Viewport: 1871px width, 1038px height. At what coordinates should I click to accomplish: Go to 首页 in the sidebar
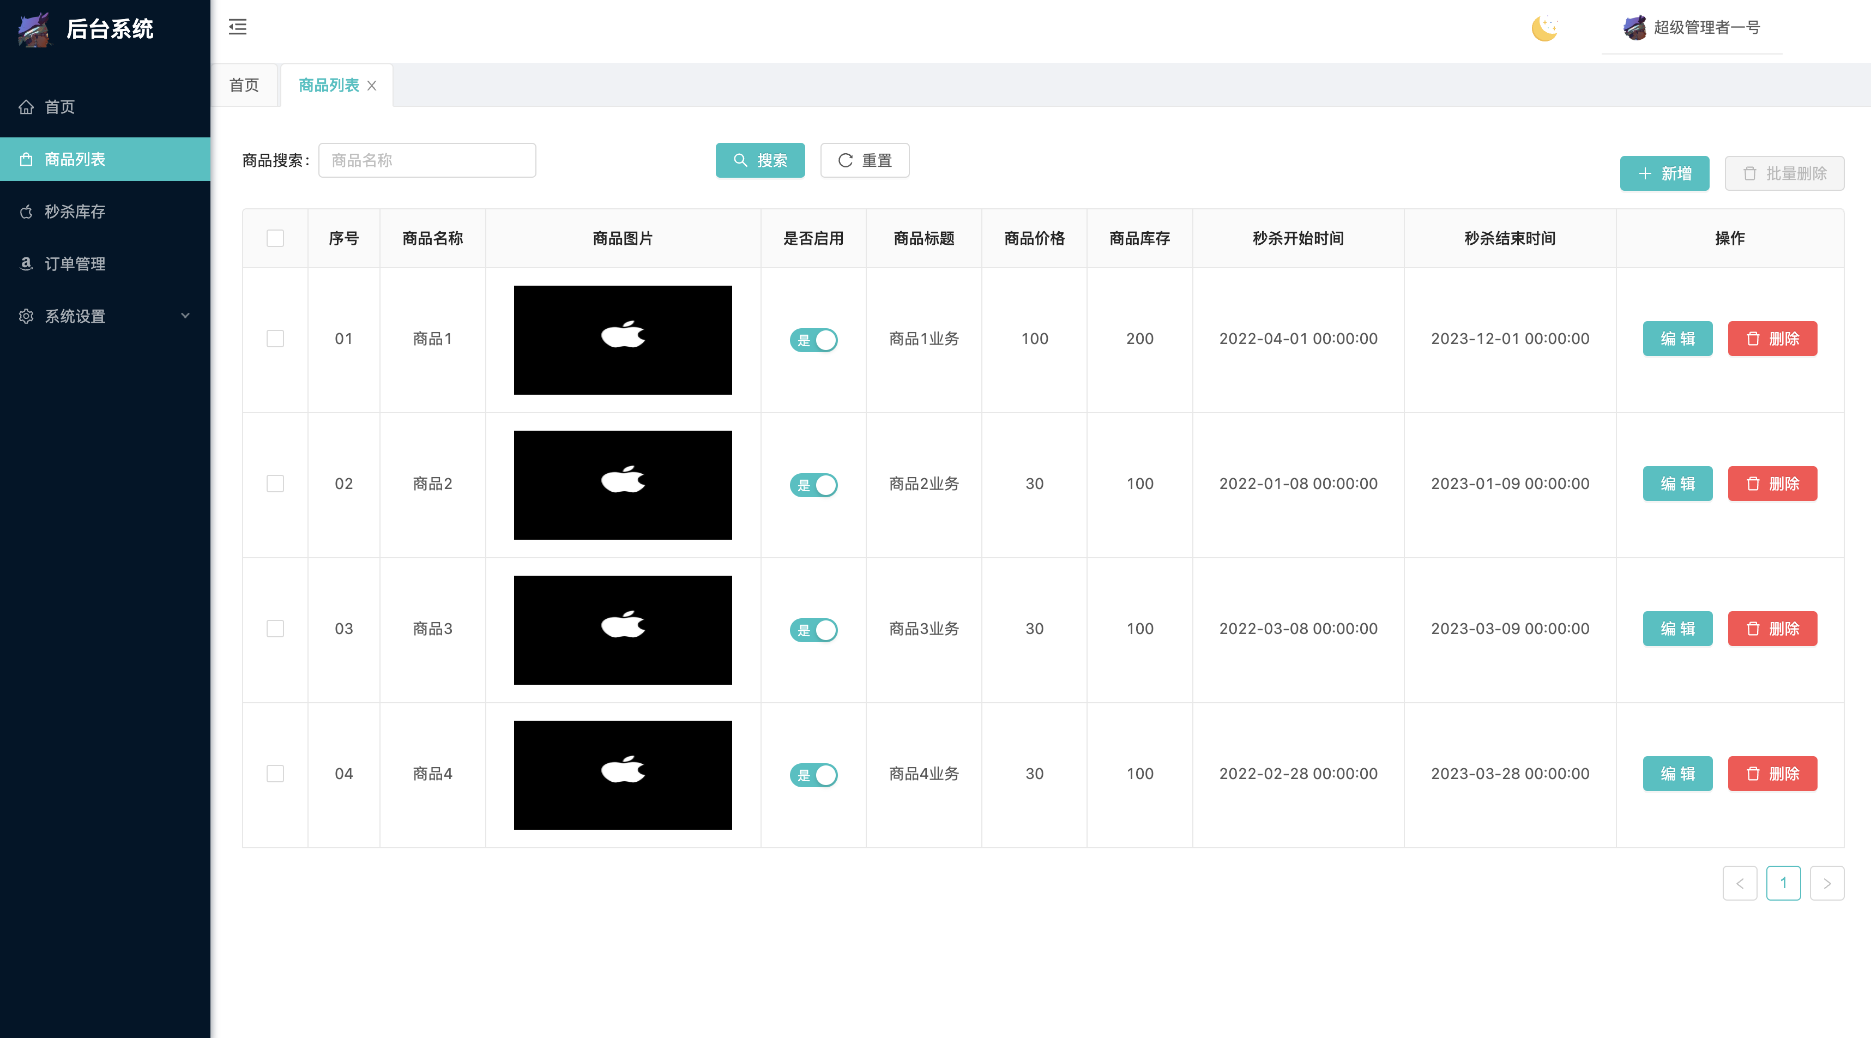105,107
